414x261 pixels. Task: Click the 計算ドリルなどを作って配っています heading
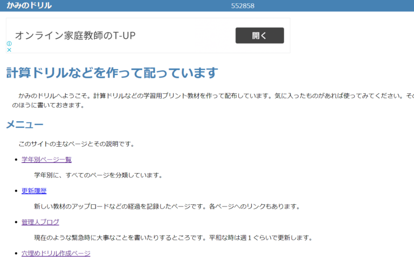coord(112,73)
